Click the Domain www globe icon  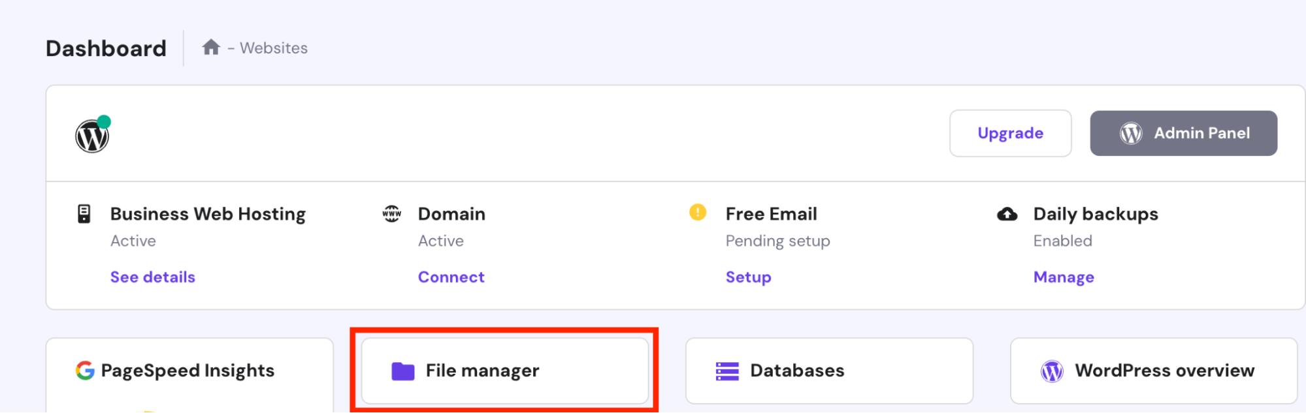point(392,213)
